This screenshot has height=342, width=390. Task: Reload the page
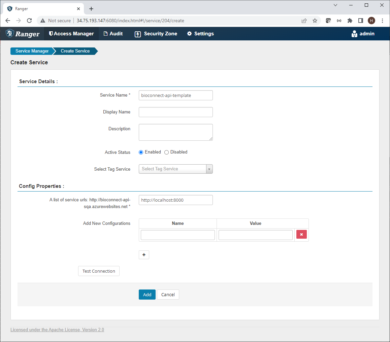coord(29,21)
